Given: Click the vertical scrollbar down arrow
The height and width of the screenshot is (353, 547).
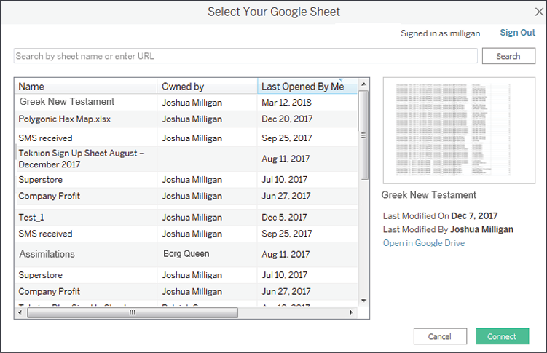Looking at the screenshot, I should tap(363, 301).
